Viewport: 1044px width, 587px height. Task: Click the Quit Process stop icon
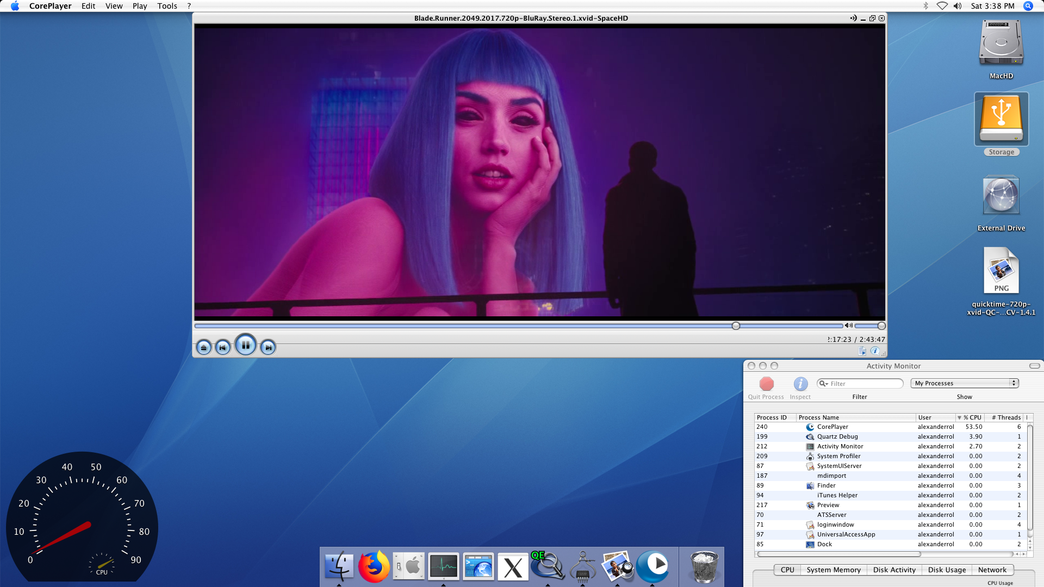click(x=767, y=384)
